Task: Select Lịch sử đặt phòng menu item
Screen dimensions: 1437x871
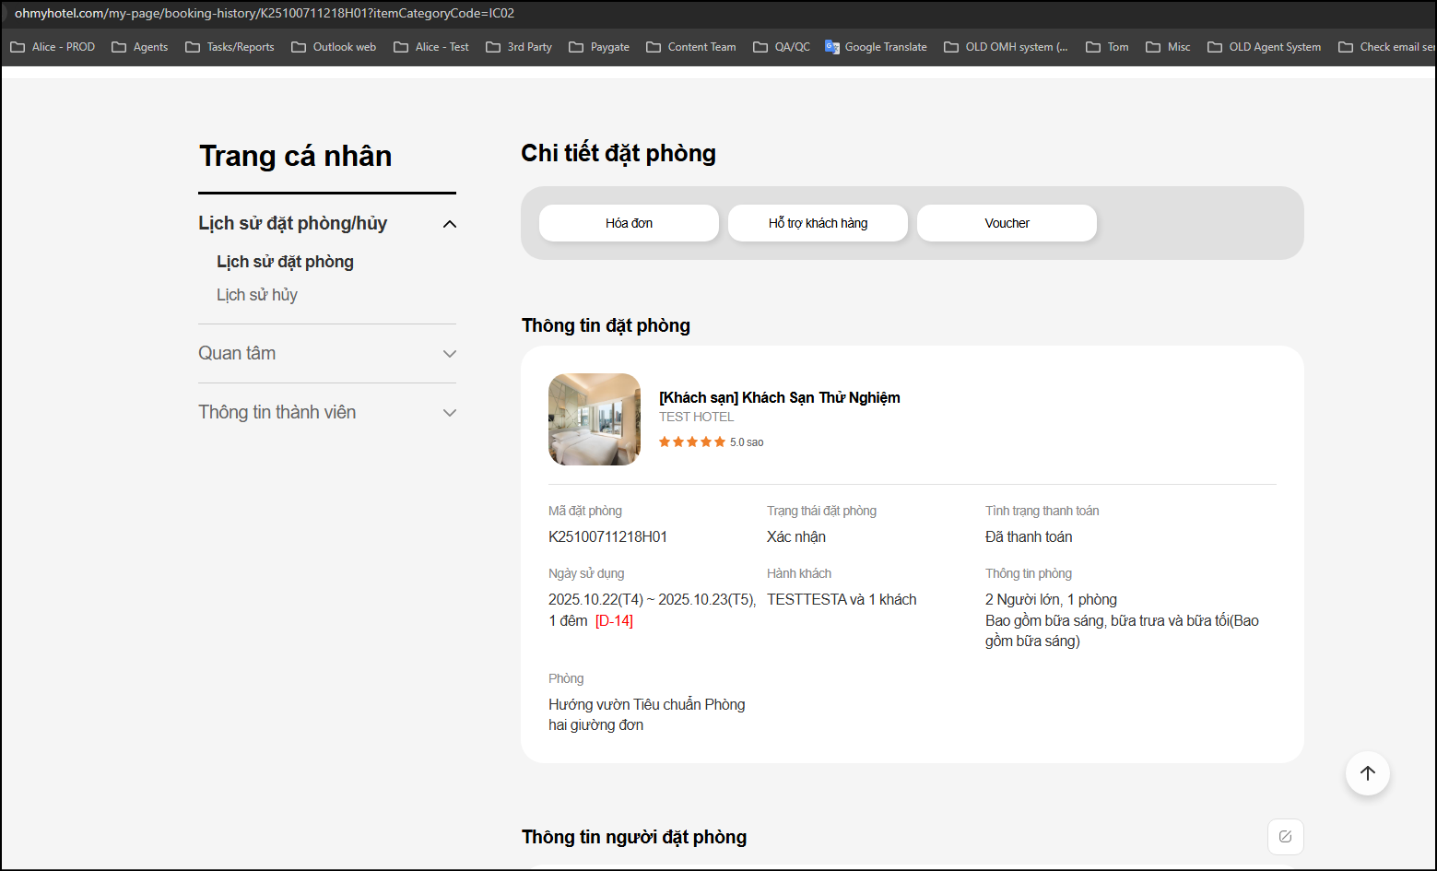Action: click(285, 262)
